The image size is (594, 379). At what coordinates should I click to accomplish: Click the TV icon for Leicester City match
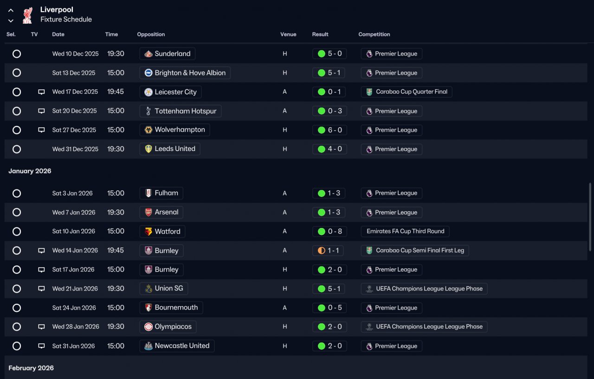pyautogui.click(x=41, y=92)
